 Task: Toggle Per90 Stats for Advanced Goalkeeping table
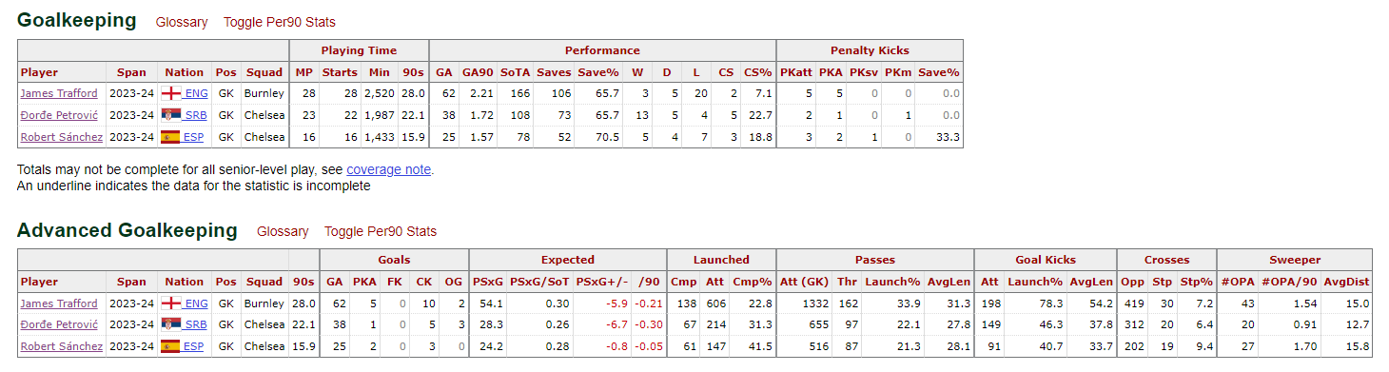(x=381, y=231)
